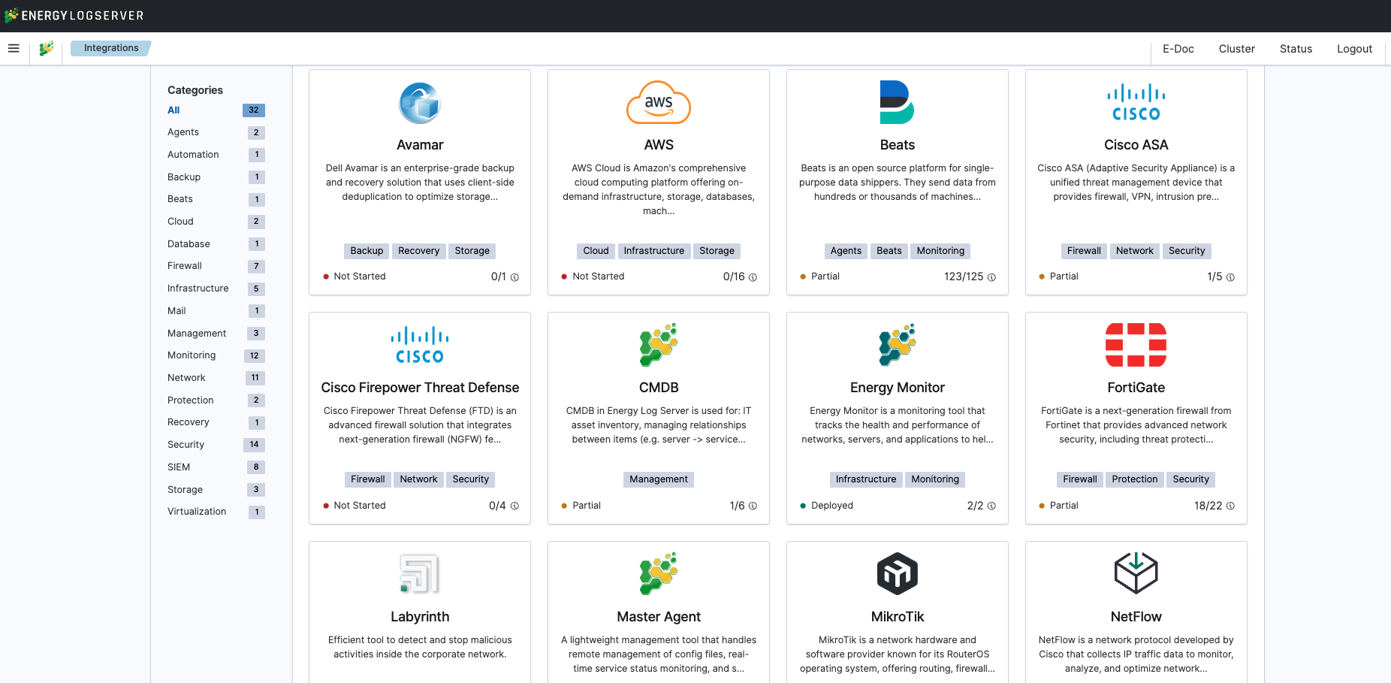Image resolution: width=1391 pixels, height=683 pixels.
Task: Click the Recovery tag on Avamar card
Action: coord(419,251)
